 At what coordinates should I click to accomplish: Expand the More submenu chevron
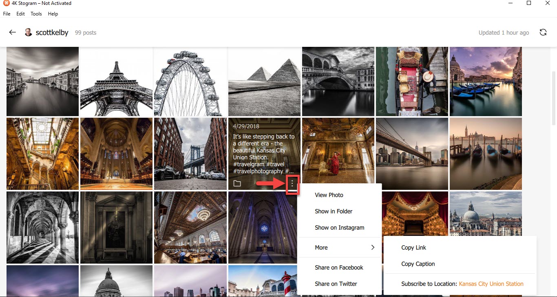(373, 247)
